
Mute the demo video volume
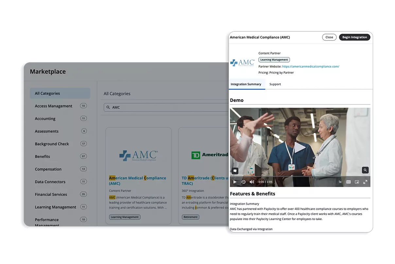tap(252, 182)
